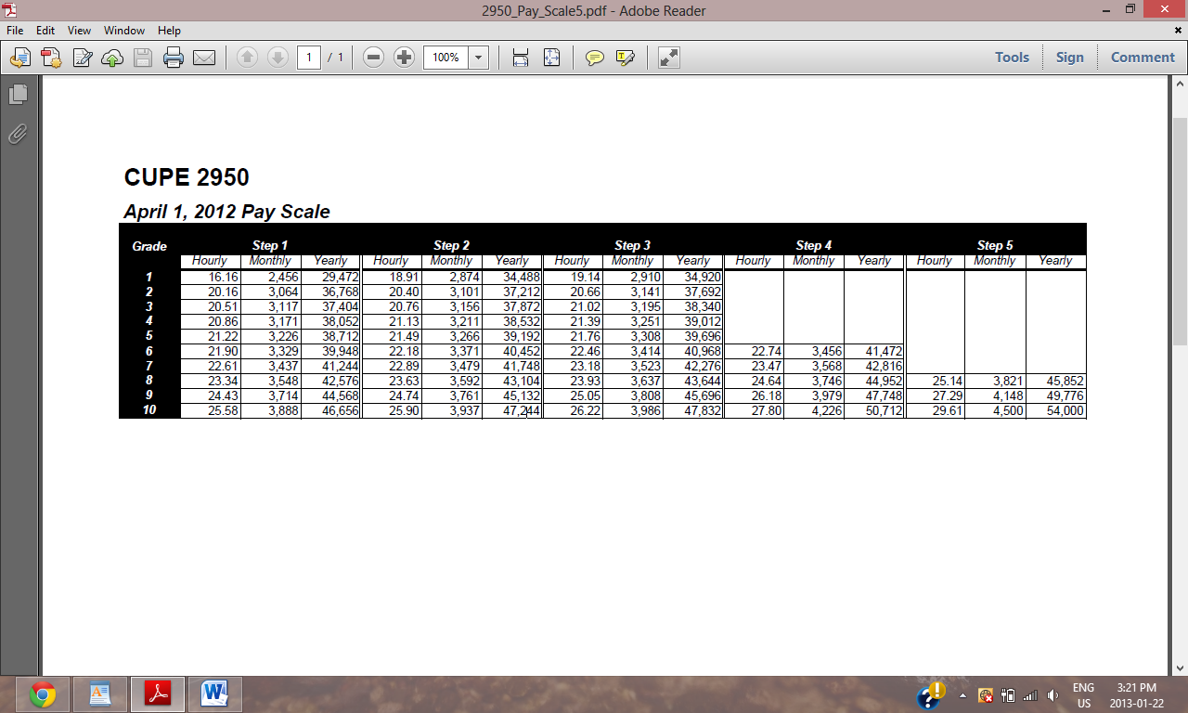Viewport: 1188px width, 713px height.
Task: Click scrollbar down arrow at bottom right
Action: point(1179,668)
